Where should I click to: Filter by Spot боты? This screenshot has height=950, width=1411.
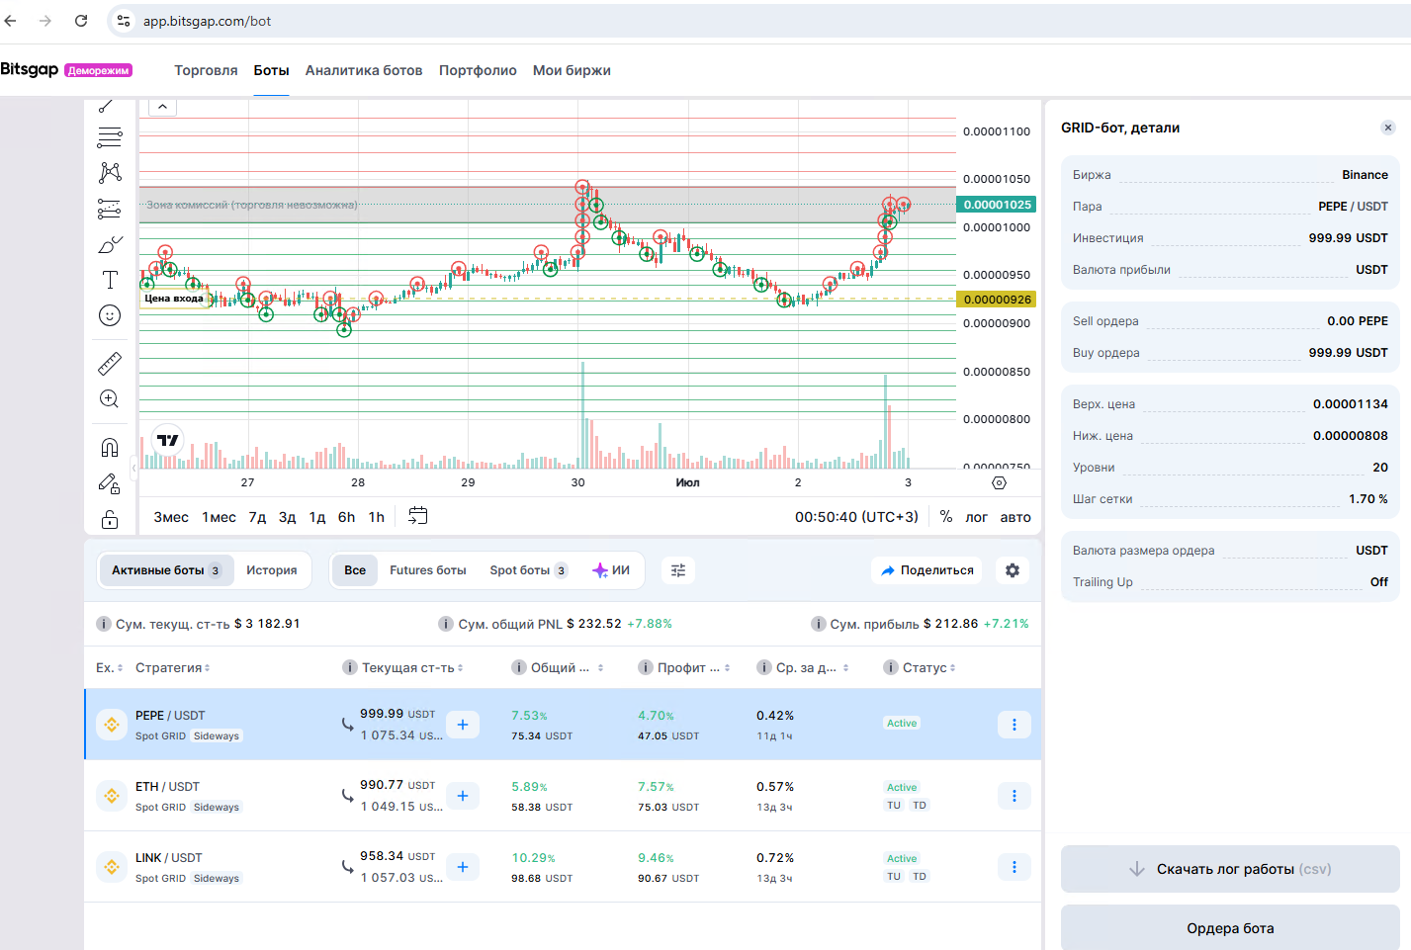(528, 570)
